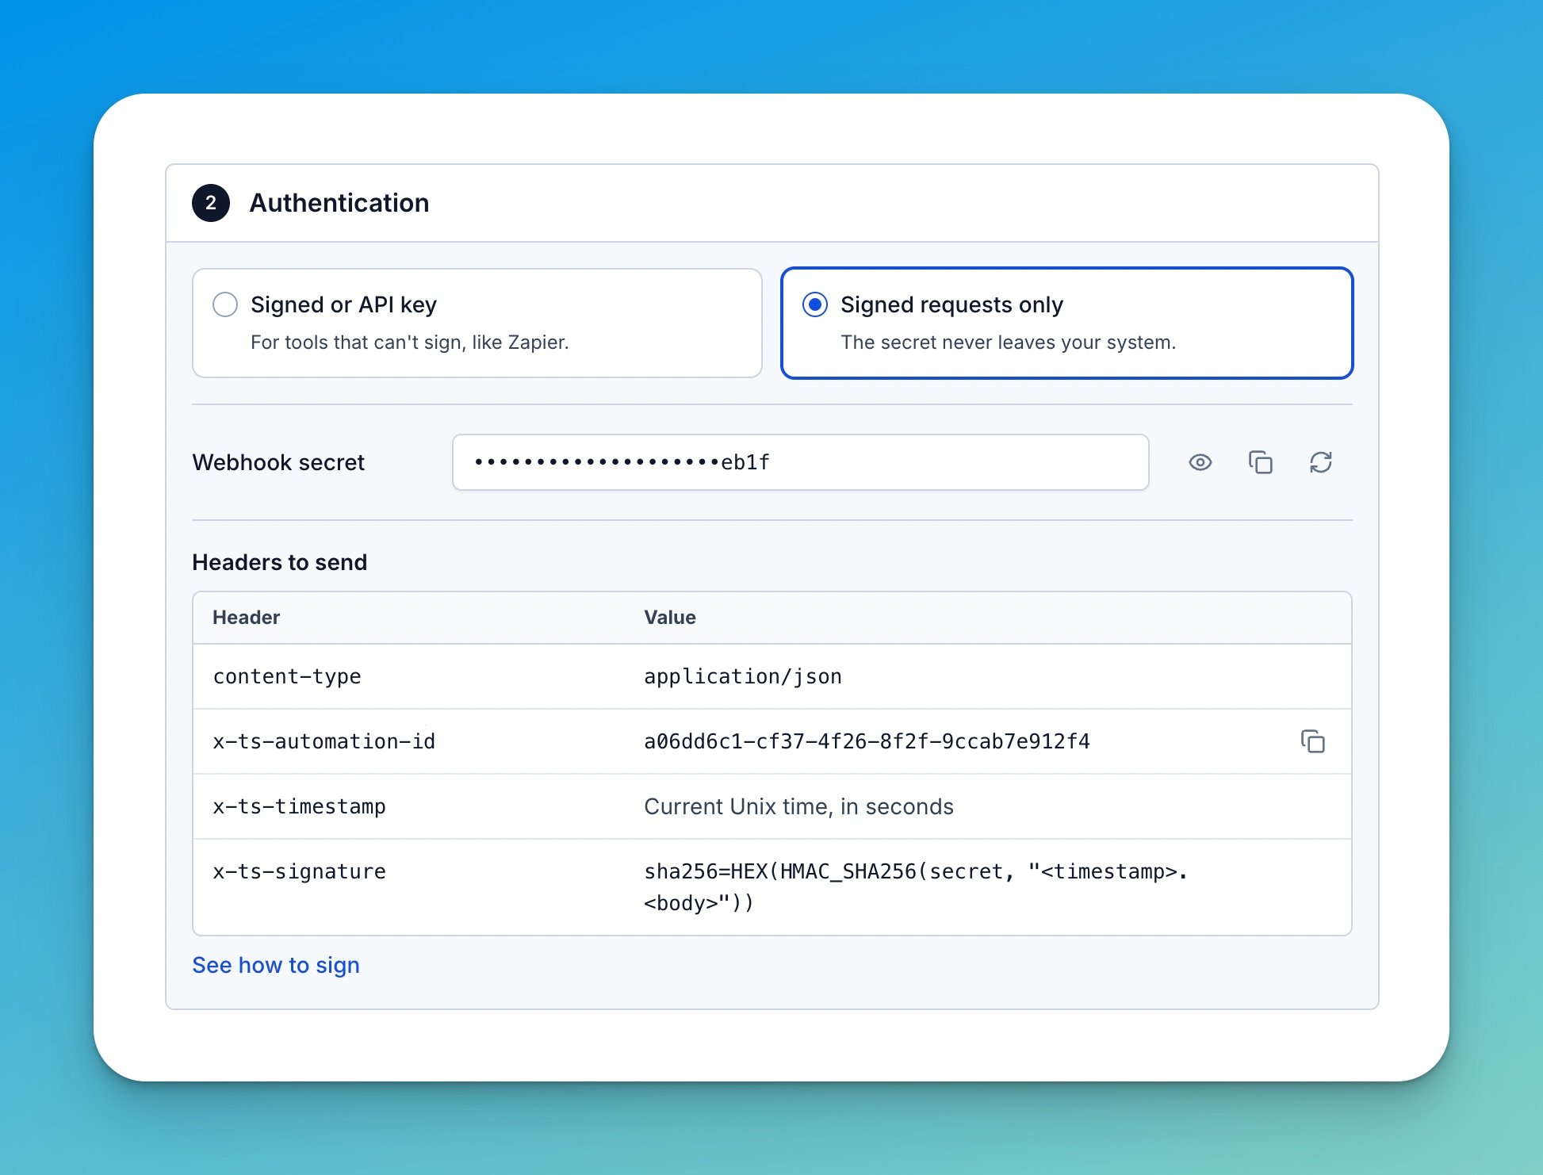
Task: Select the Signed requests only radio button
Action: tap(815, 304)
